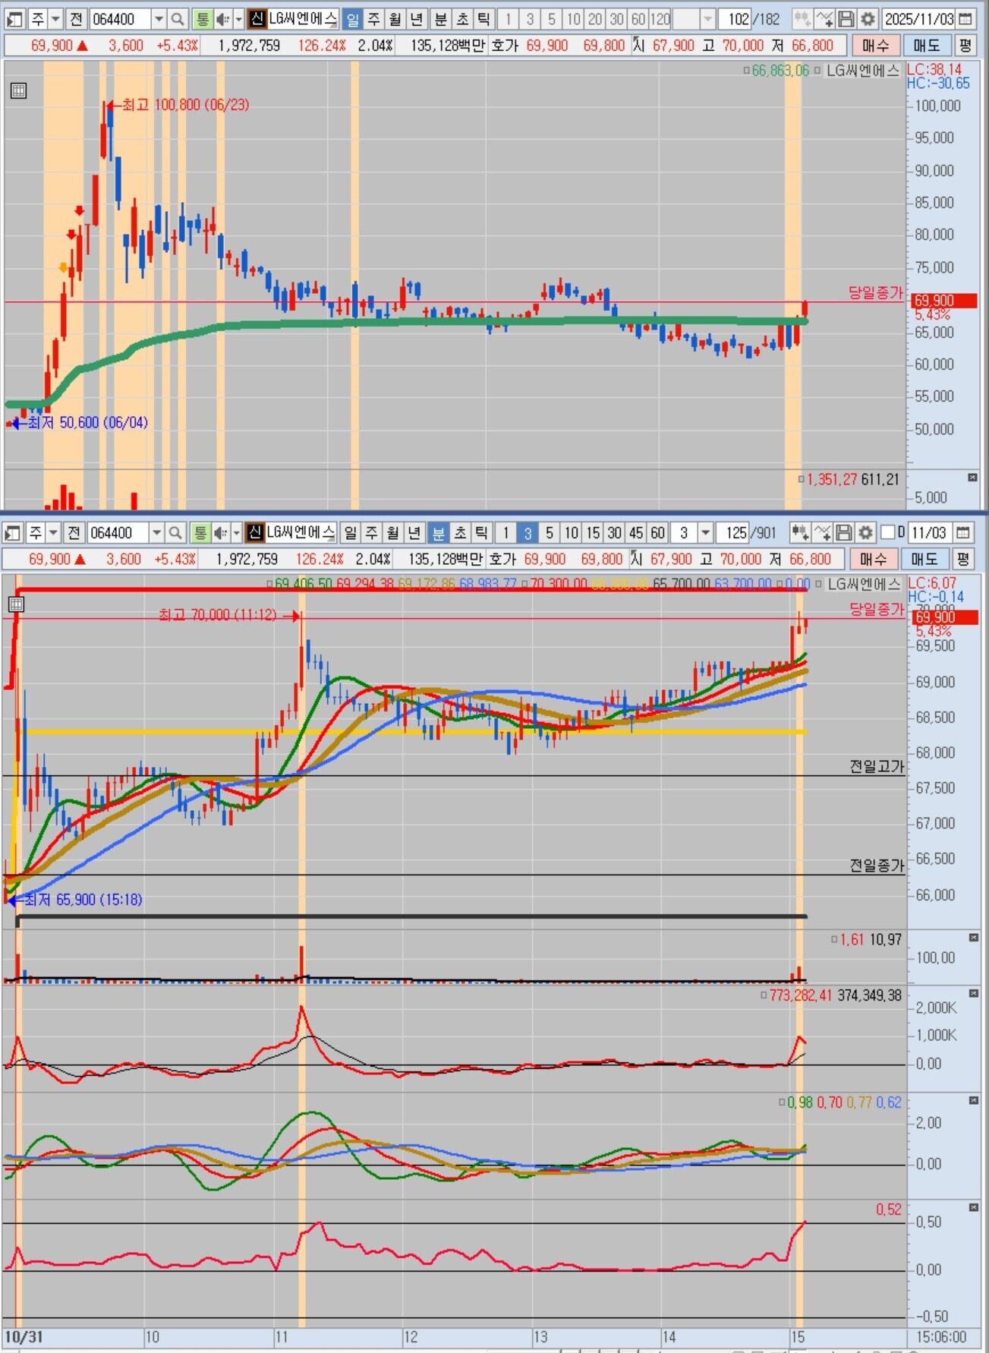This screenshot has width=989, height=1353.
Task: Click the line-chart tool icon in the upper toolbar
Action: [824, 19]
